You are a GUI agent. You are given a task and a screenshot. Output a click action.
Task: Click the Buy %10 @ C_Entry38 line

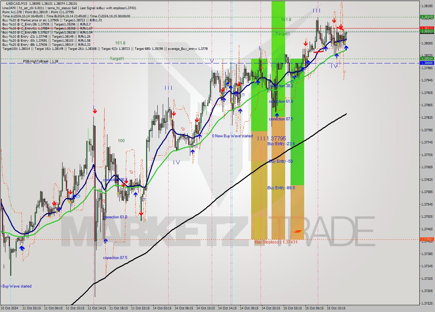click(x=46, y=24)
